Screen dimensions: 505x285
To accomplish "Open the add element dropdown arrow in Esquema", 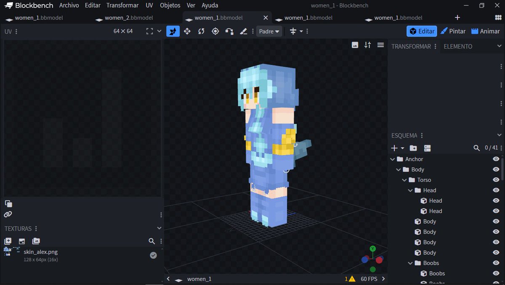I will pos(402,148).
